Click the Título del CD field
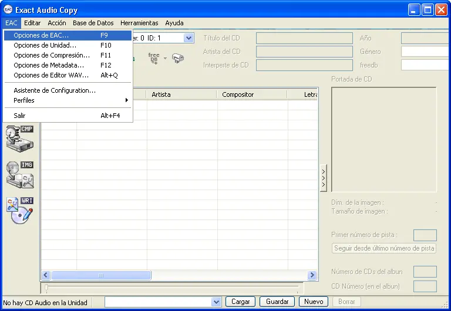The height and width of the screenshot is (311, 451). (304, 38)
